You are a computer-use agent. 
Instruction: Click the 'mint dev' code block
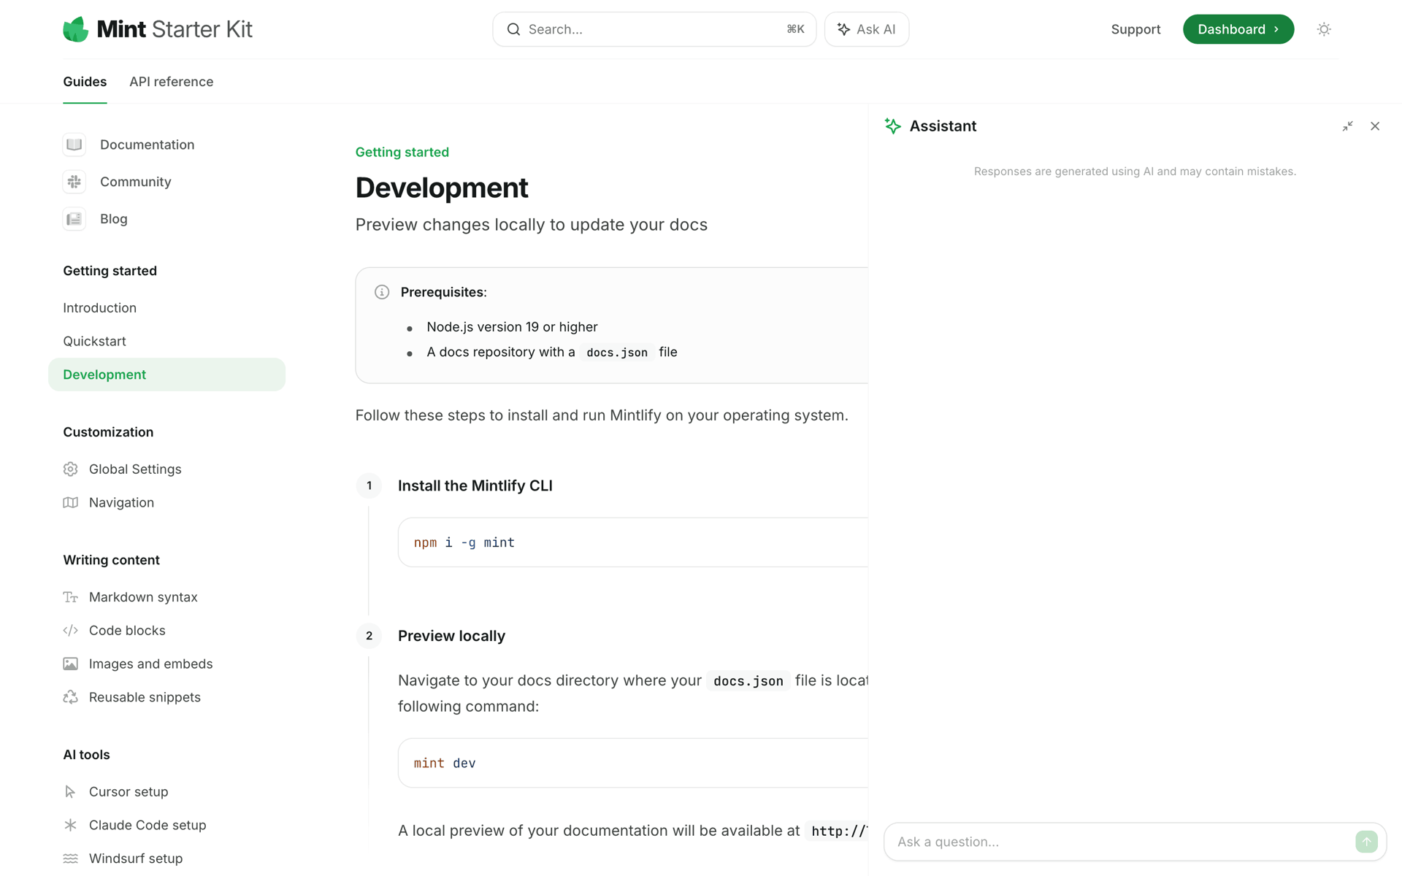pyautogui.click(x=633, y=763)
